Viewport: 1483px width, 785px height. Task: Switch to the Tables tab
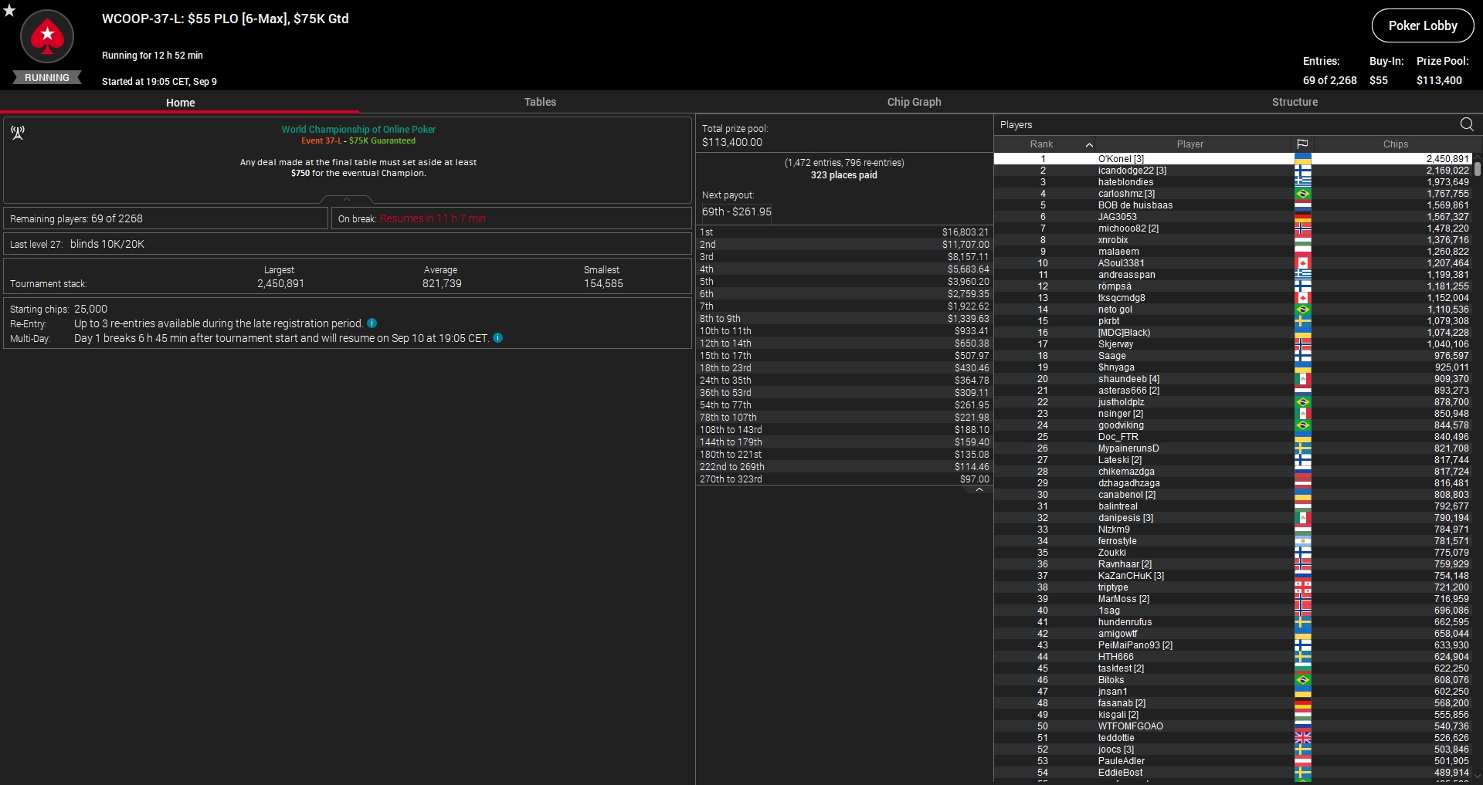pyautogui.click(x=540, y=102)
